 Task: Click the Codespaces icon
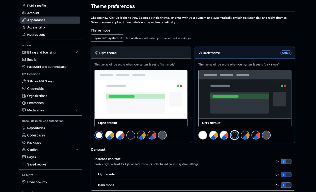click(24, 135)
